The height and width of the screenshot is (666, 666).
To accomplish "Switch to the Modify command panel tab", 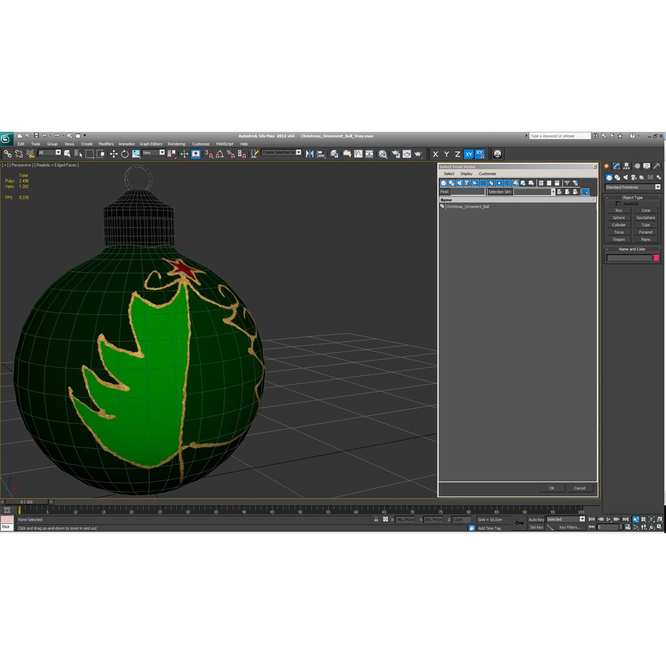I will point(616,166).
